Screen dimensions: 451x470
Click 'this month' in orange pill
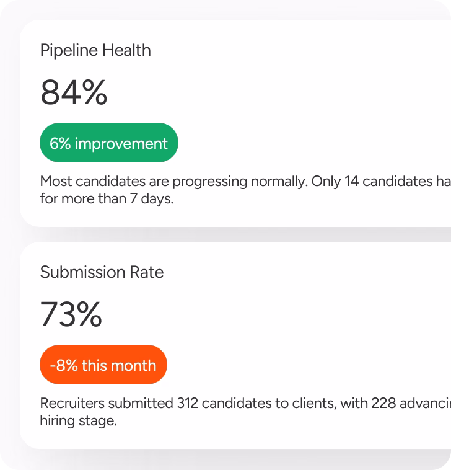click(x=119, y=366)
